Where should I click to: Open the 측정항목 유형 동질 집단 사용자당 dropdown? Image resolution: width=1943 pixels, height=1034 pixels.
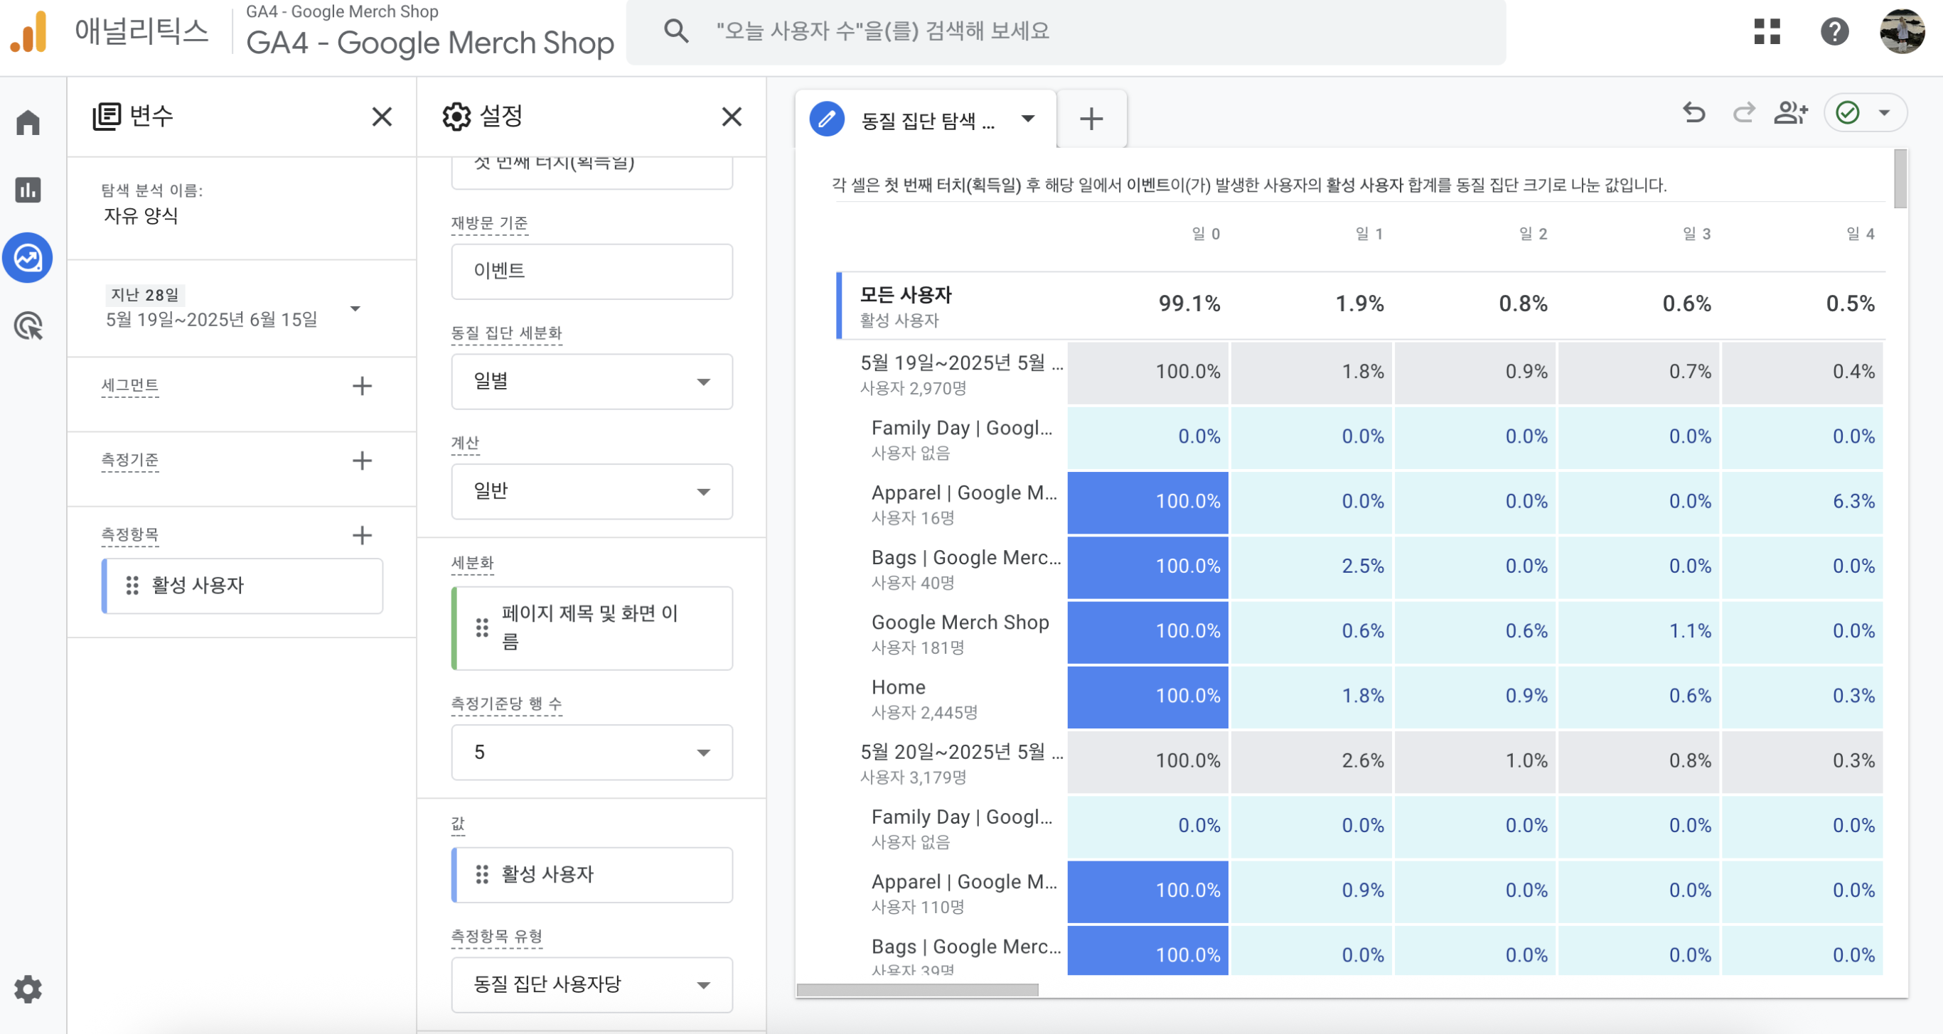point(592,984)
